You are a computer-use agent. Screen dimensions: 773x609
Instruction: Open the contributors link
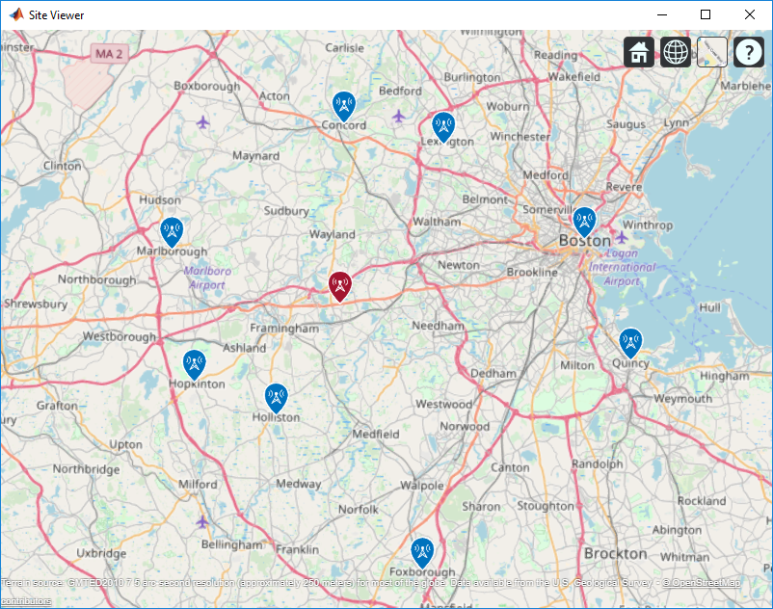click(26, 600)
